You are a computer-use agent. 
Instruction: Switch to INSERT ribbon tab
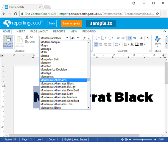coord(20,31)
